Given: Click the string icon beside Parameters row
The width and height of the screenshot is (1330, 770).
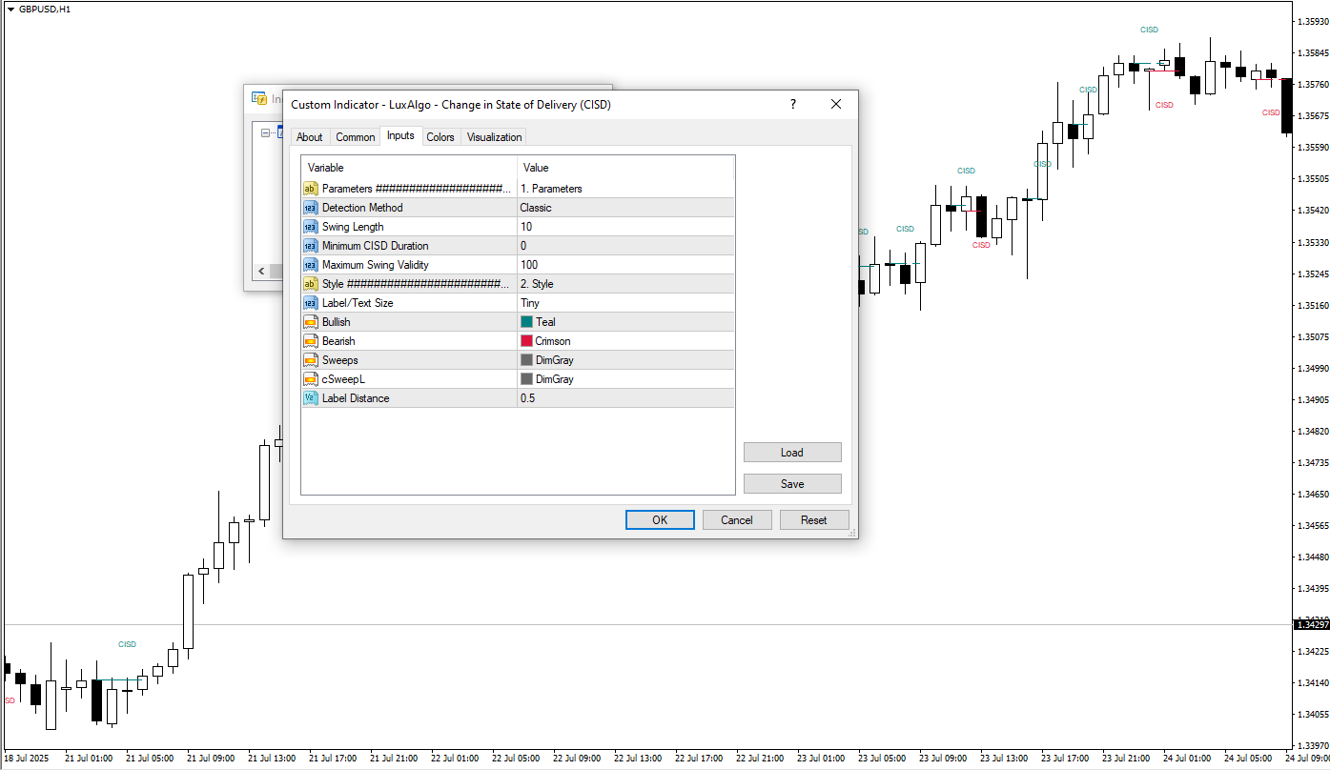Looking at the screenshot, I should click(x=310, y=189).
